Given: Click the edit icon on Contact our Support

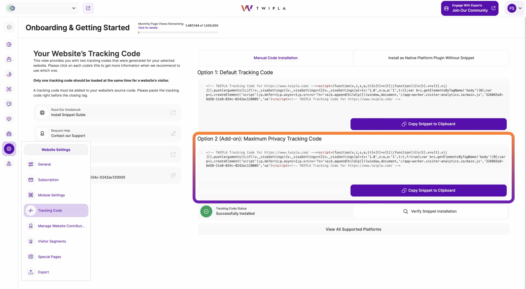Looking at the screenshot, I should tap(173, 134).
